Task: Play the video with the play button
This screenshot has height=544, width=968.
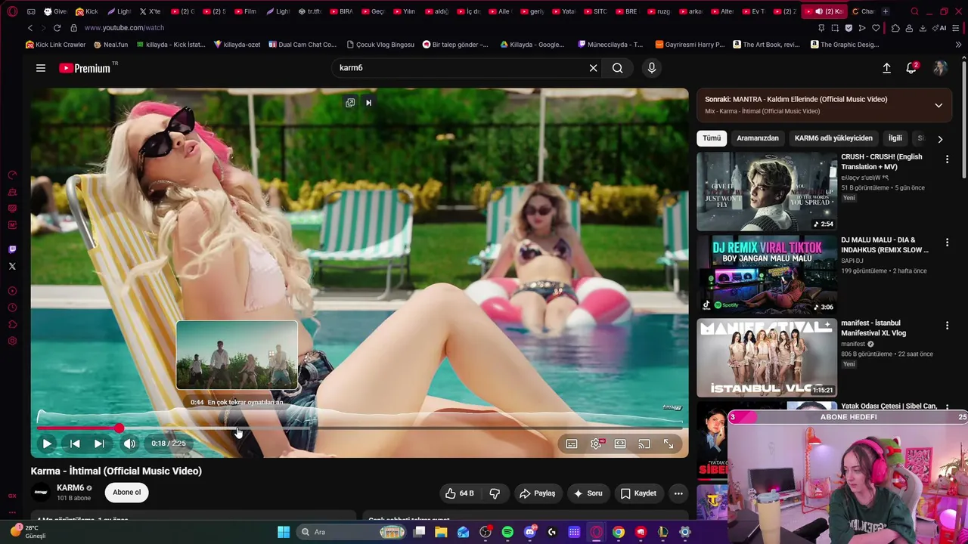Action: pyautogui.click(x=47, y=444)
